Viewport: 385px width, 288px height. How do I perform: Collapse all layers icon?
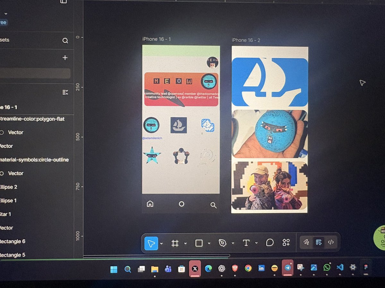[x=65, y=92]
